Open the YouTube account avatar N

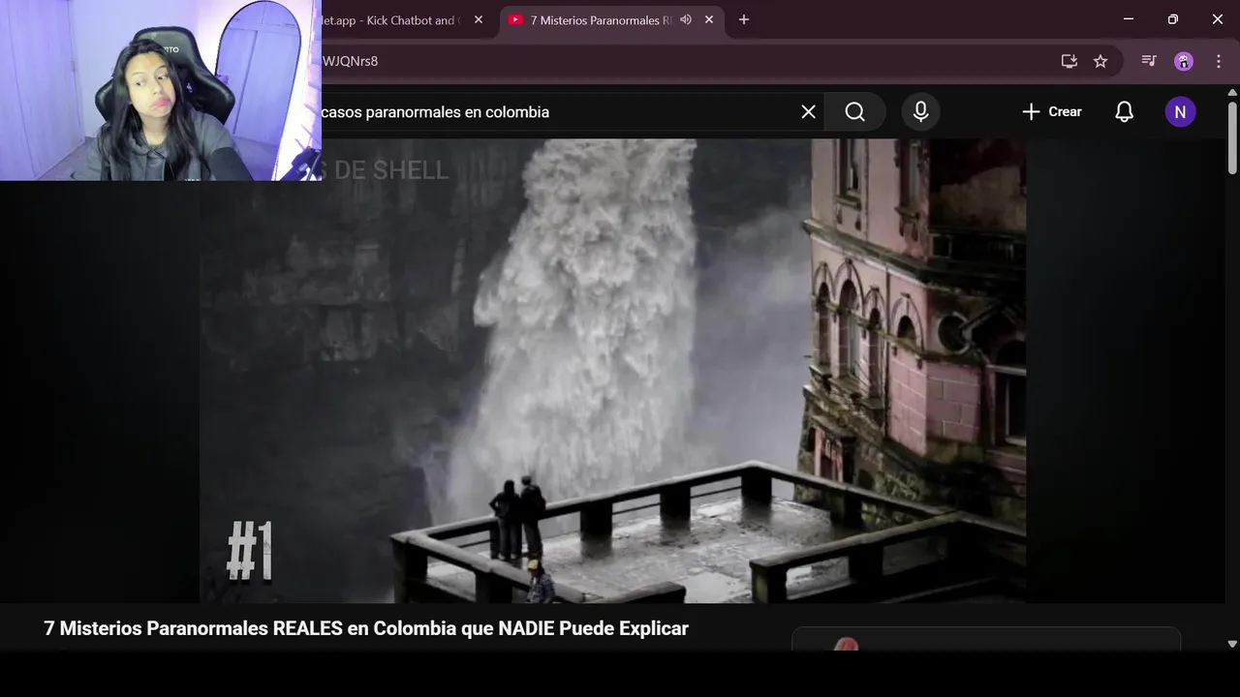point(1180,111)
